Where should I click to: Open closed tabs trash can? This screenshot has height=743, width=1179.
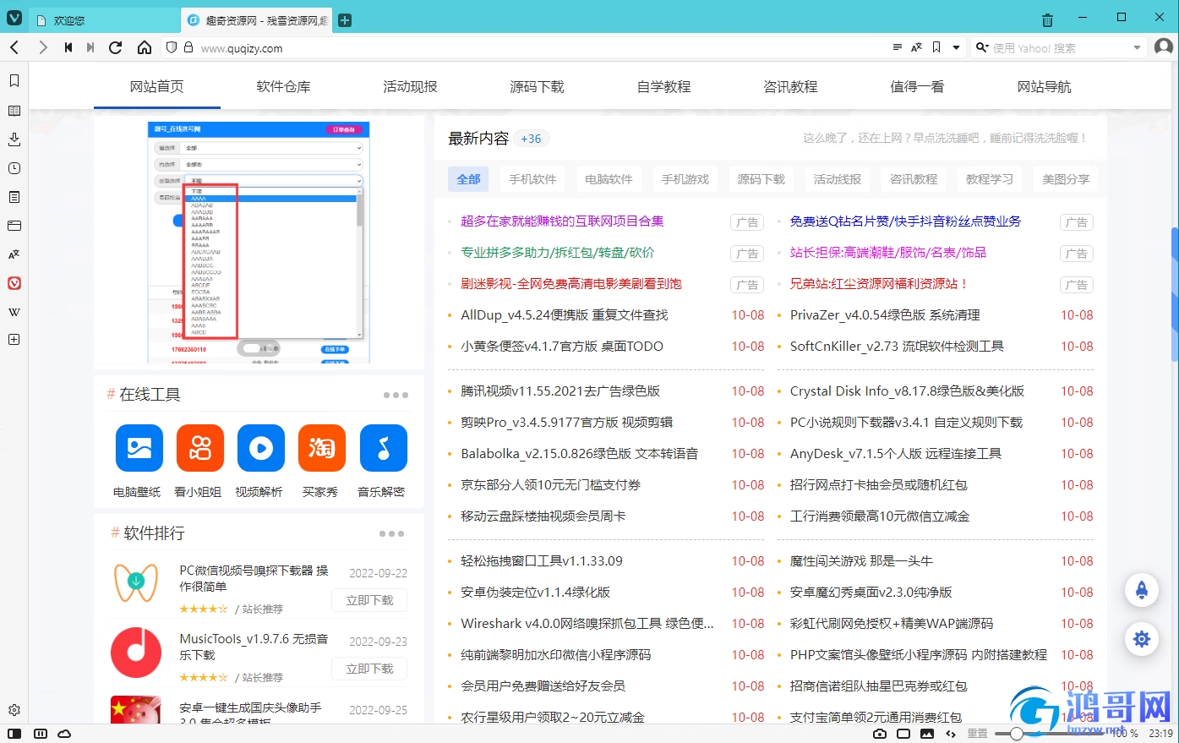pyautogui.click(x=1047, y=19)
